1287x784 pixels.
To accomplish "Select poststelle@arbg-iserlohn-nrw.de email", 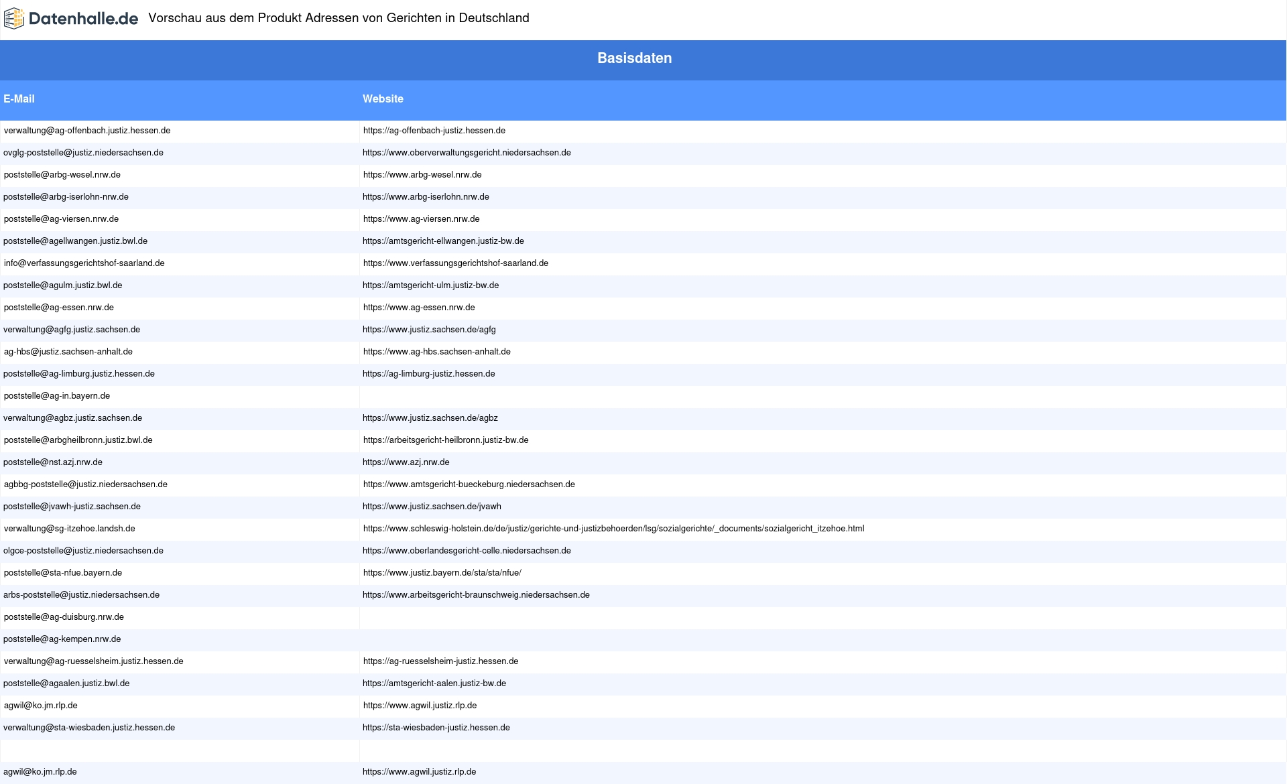I will point(66,197).
